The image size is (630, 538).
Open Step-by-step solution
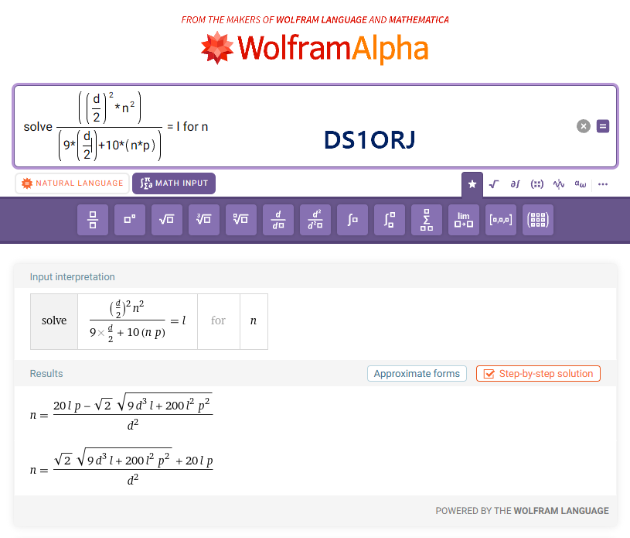click(538, 373)
